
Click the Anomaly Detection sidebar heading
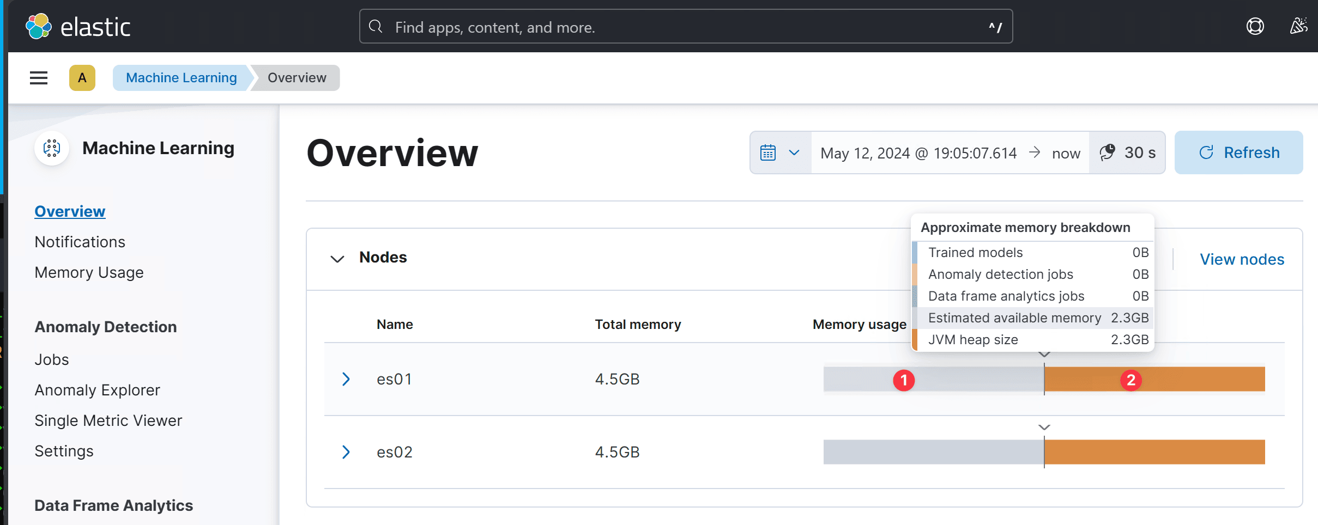(x=106, y=327)
